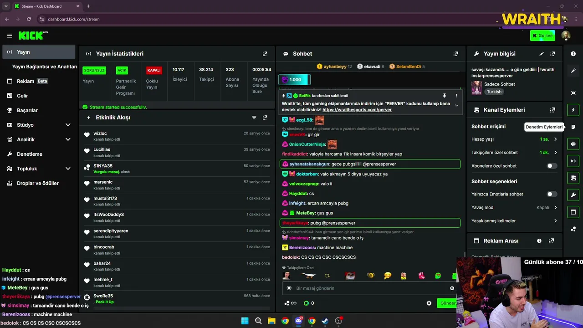Unpin the BotRix pinned message
The image size is (583, 328).
coord(445,96)
